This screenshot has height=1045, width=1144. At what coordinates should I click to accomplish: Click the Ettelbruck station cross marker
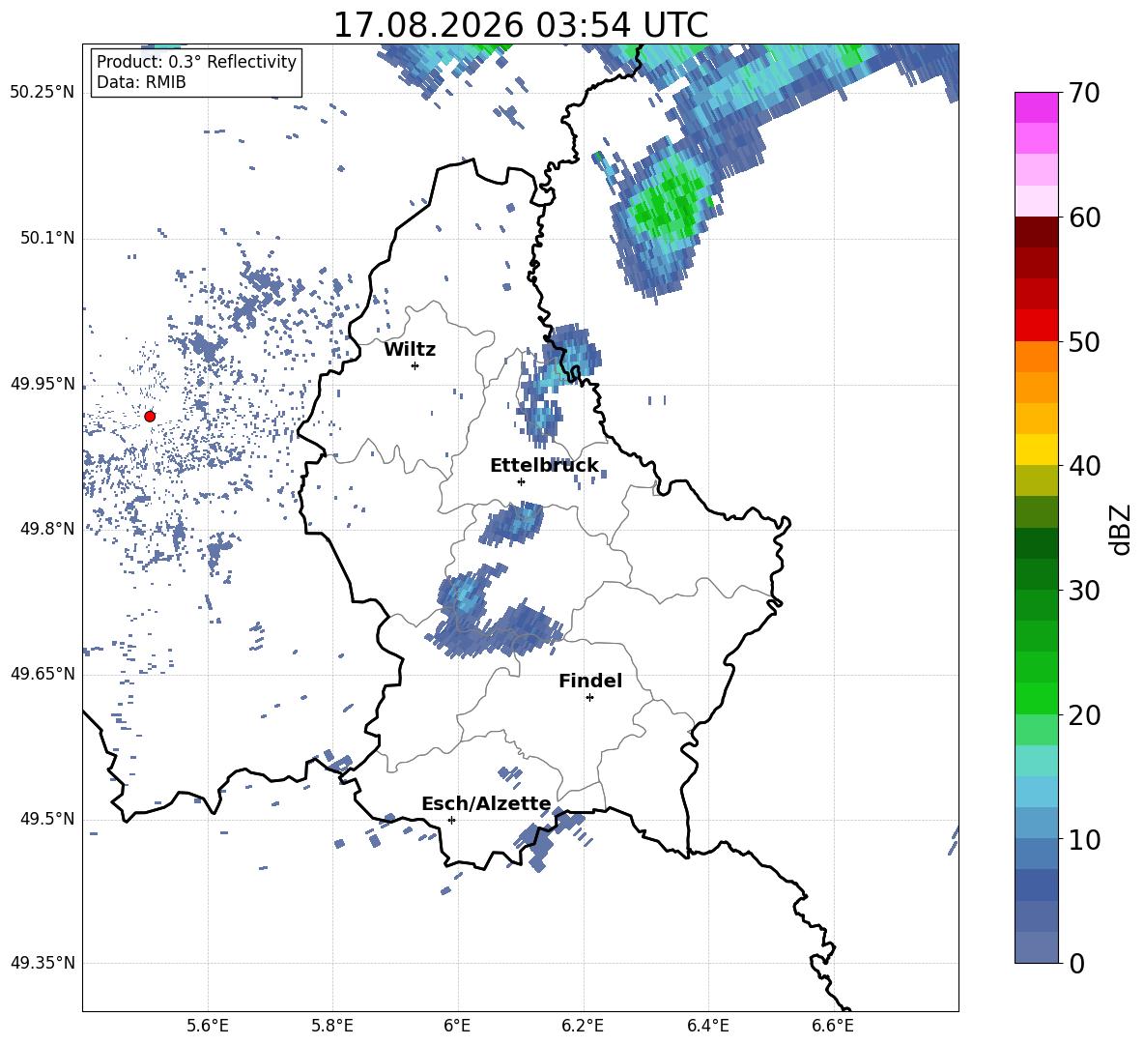(x=521, y=481)
